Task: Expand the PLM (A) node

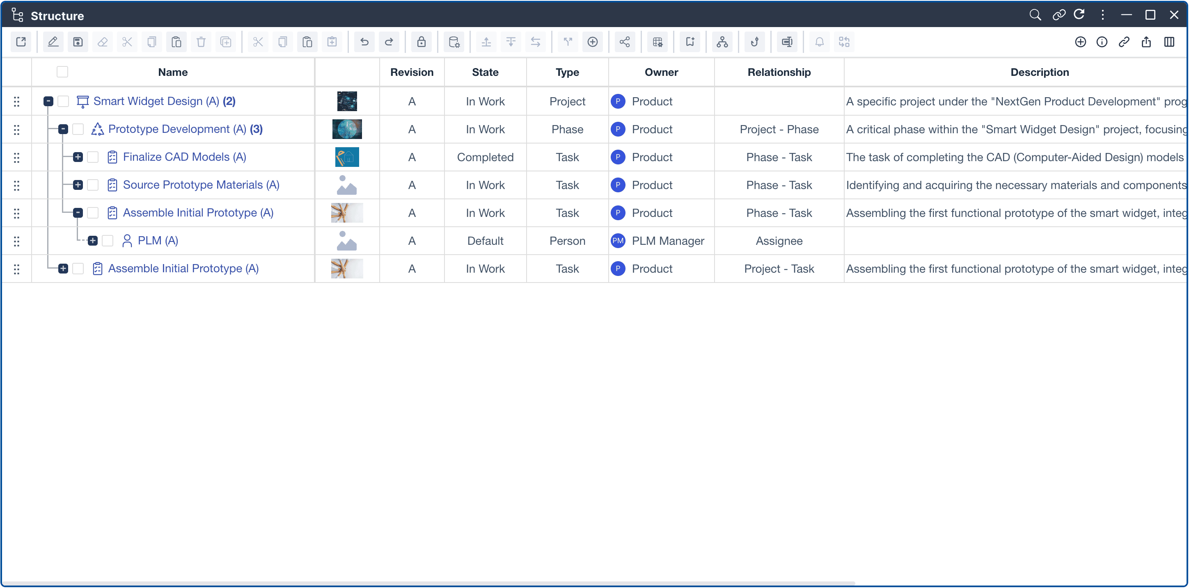Action: [93, 241]
